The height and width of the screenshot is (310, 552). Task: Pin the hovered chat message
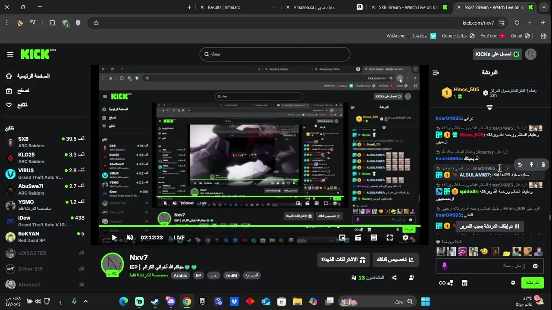coord(531,164)
